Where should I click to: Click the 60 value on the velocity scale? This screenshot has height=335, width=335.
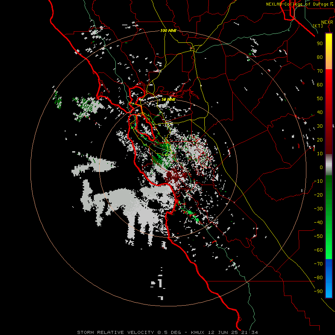tap(320, 84)
